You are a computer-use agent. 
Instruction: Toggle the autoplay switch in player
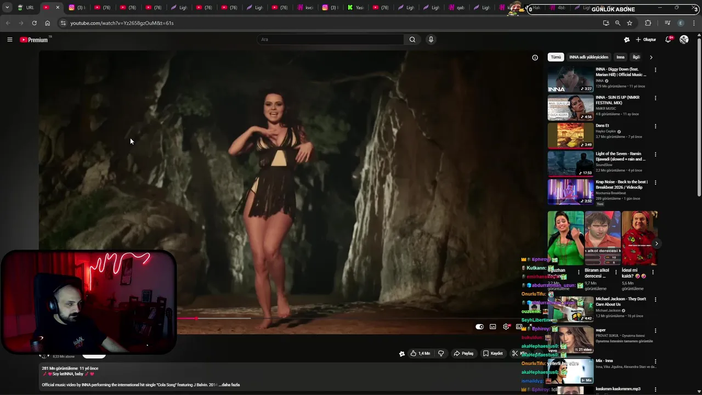pos(479,326)
